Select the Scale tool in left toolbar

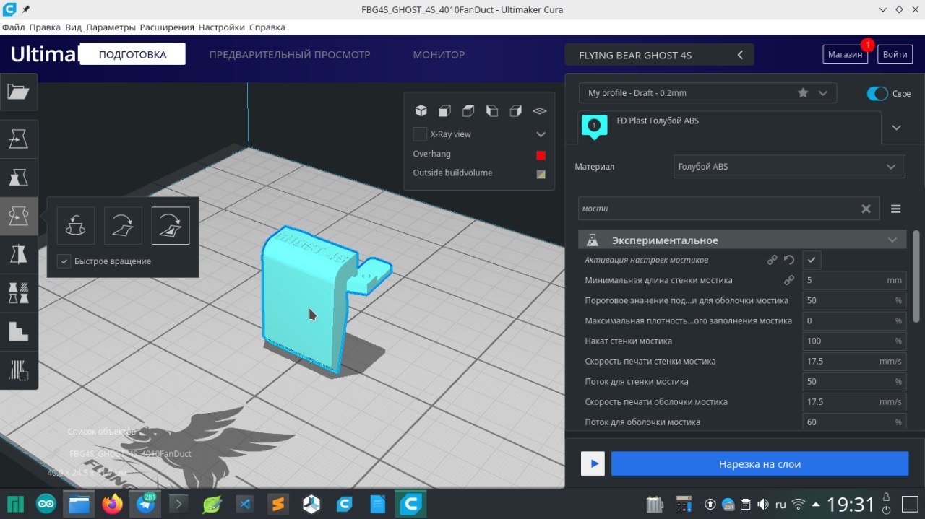pos(18,177)
